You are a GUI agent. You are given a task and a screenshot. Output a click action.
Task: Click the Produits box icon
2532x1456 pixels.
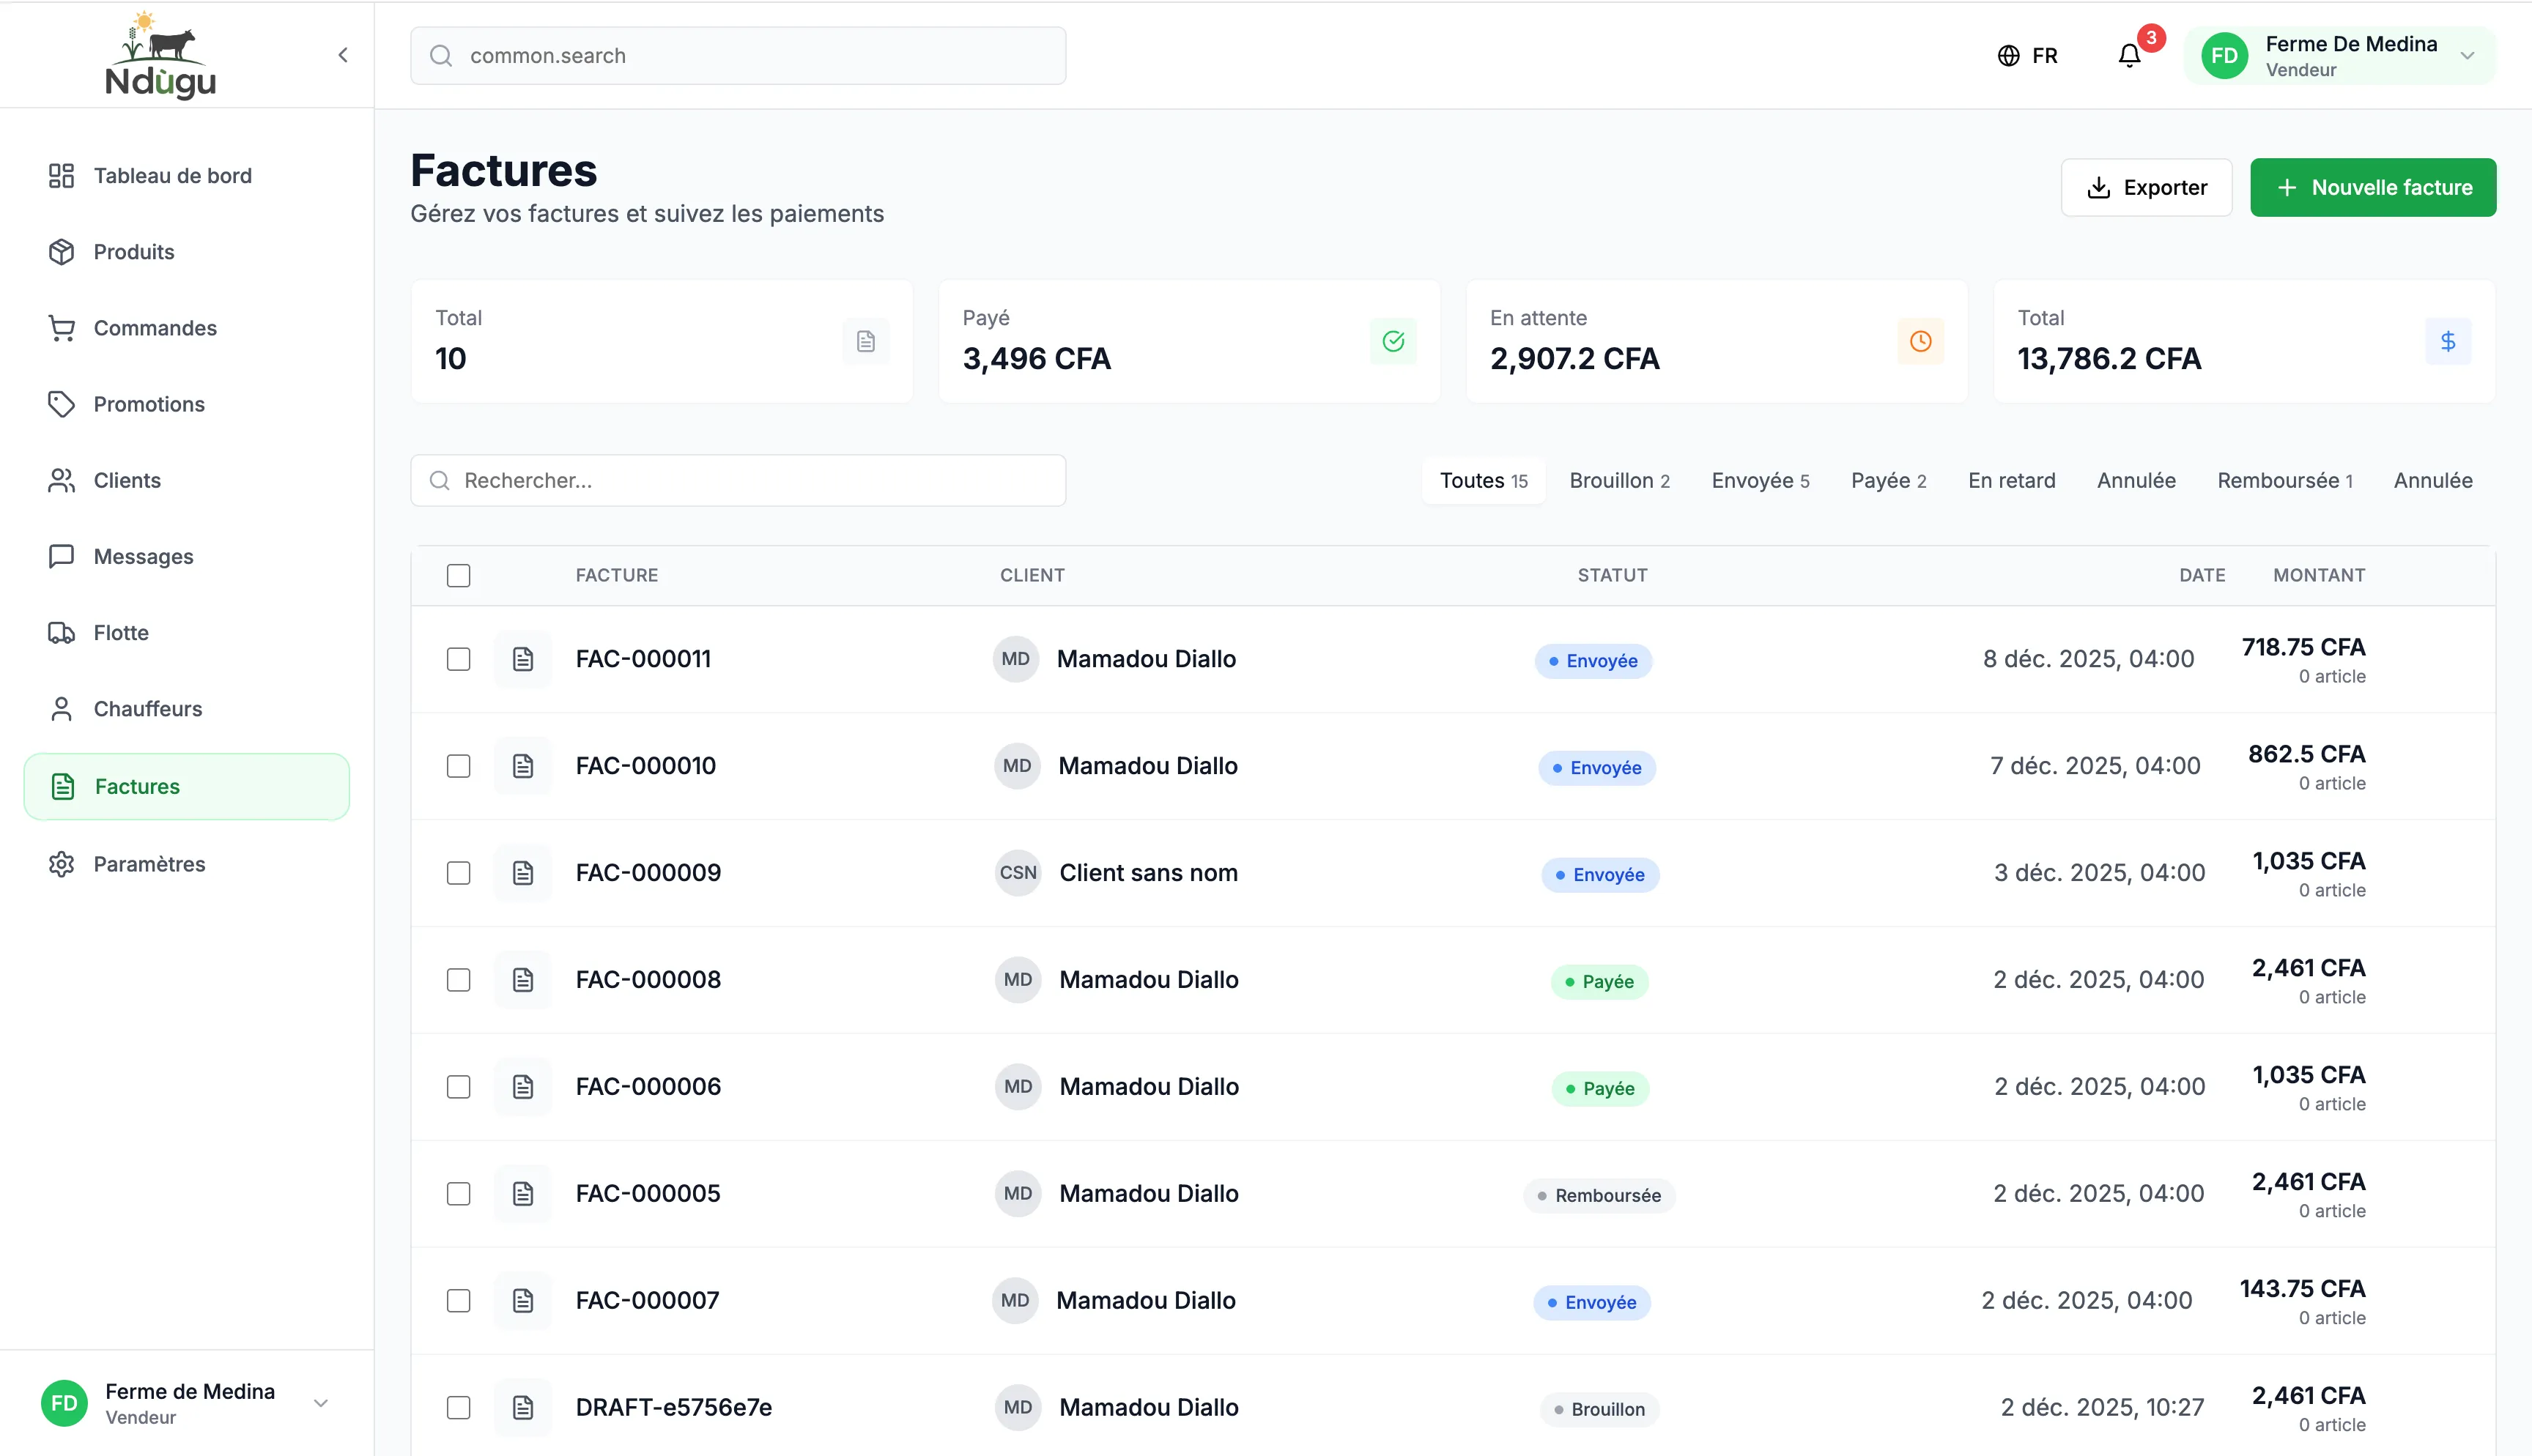(61, 252)
